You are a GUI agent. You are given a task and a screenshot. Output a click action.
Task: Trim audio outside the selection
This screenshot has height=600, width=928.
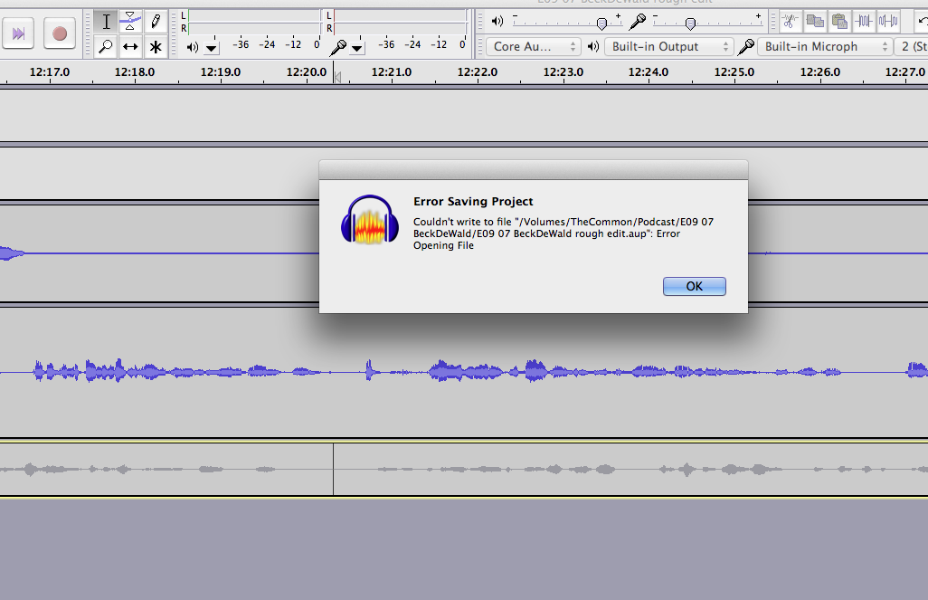pos(864,20)
